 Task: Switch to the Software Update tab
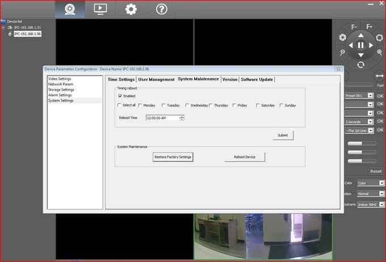point(257,79)
